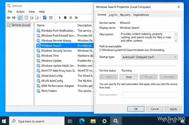Switch to the Dependencies tab

[x=141, y=15]
